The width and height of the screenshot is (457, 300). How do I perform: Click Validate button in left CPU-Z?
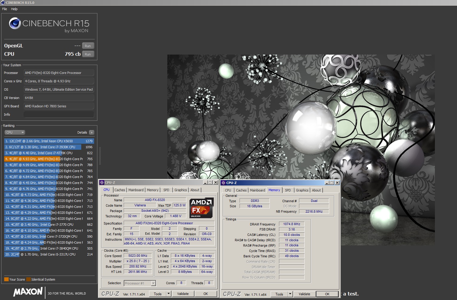(183, 294)
